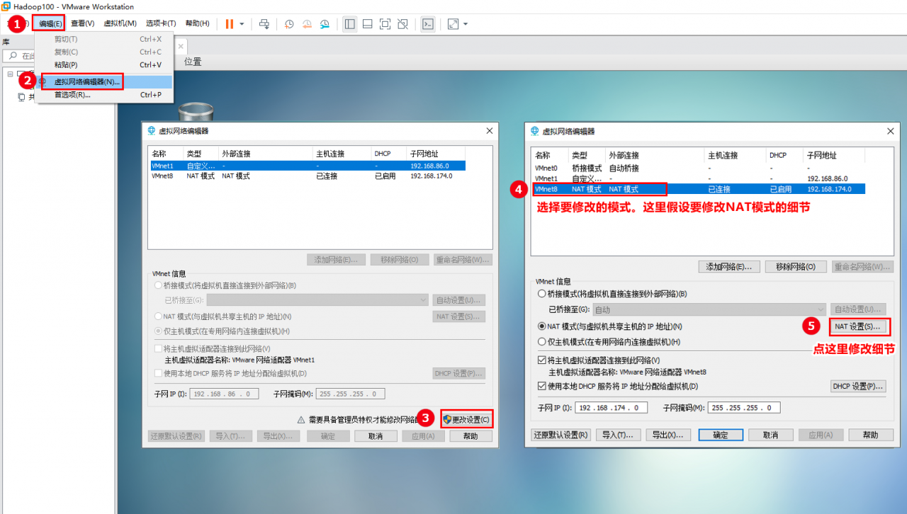Open the 查看(V) menu

pos(82,23)
